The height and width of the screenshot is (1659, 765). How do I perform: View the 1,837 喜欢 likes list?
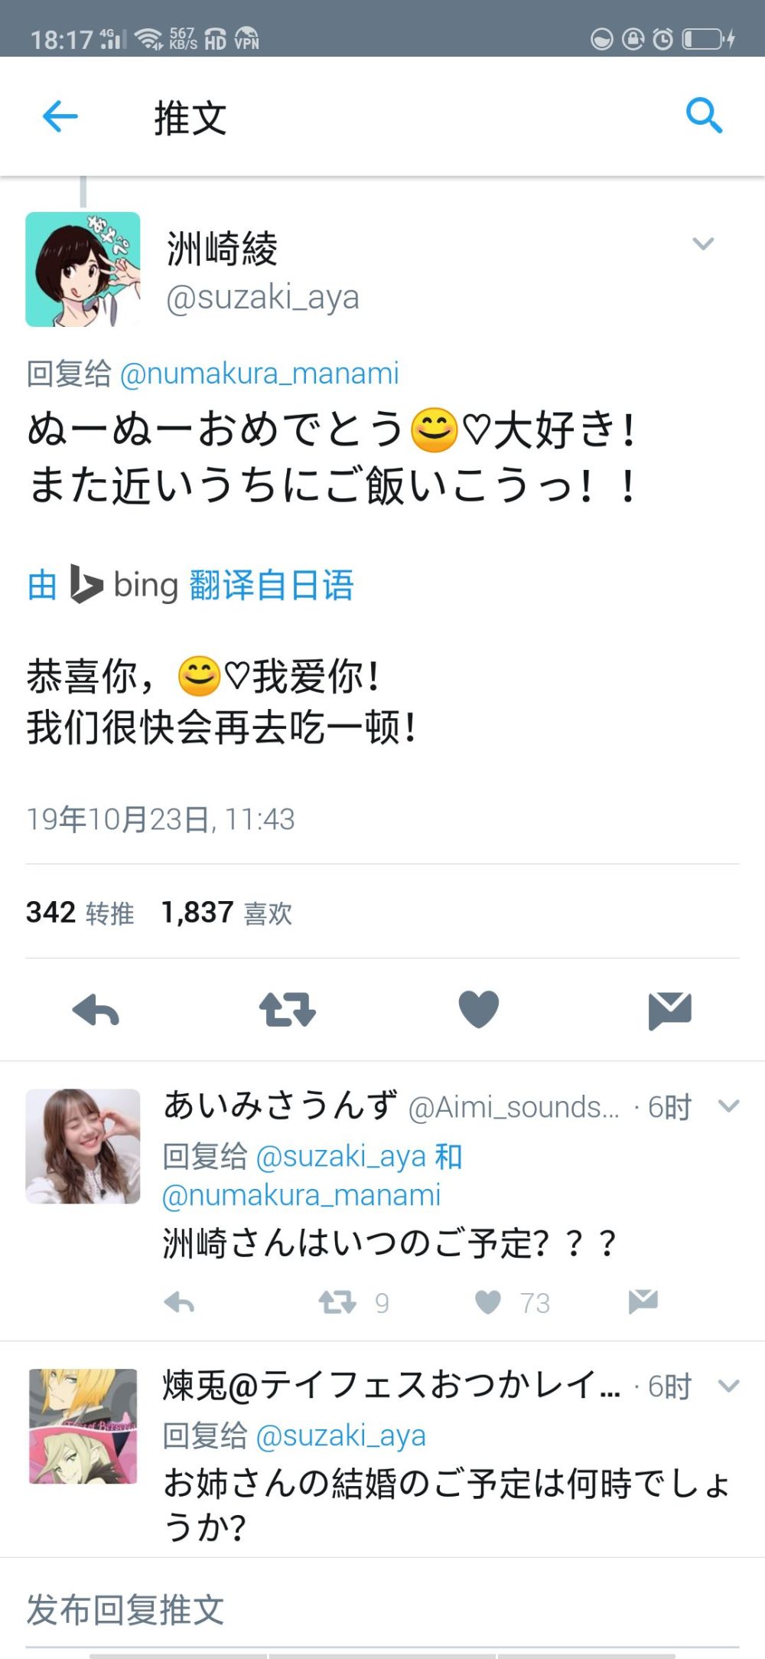(226, 913)
